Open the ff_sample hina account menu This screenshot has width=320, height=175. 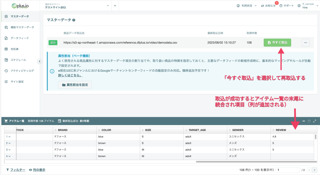(308, 6)
